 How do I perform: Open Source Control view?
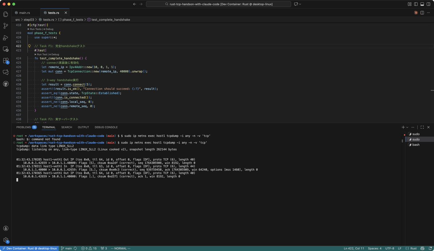point(5,26)
